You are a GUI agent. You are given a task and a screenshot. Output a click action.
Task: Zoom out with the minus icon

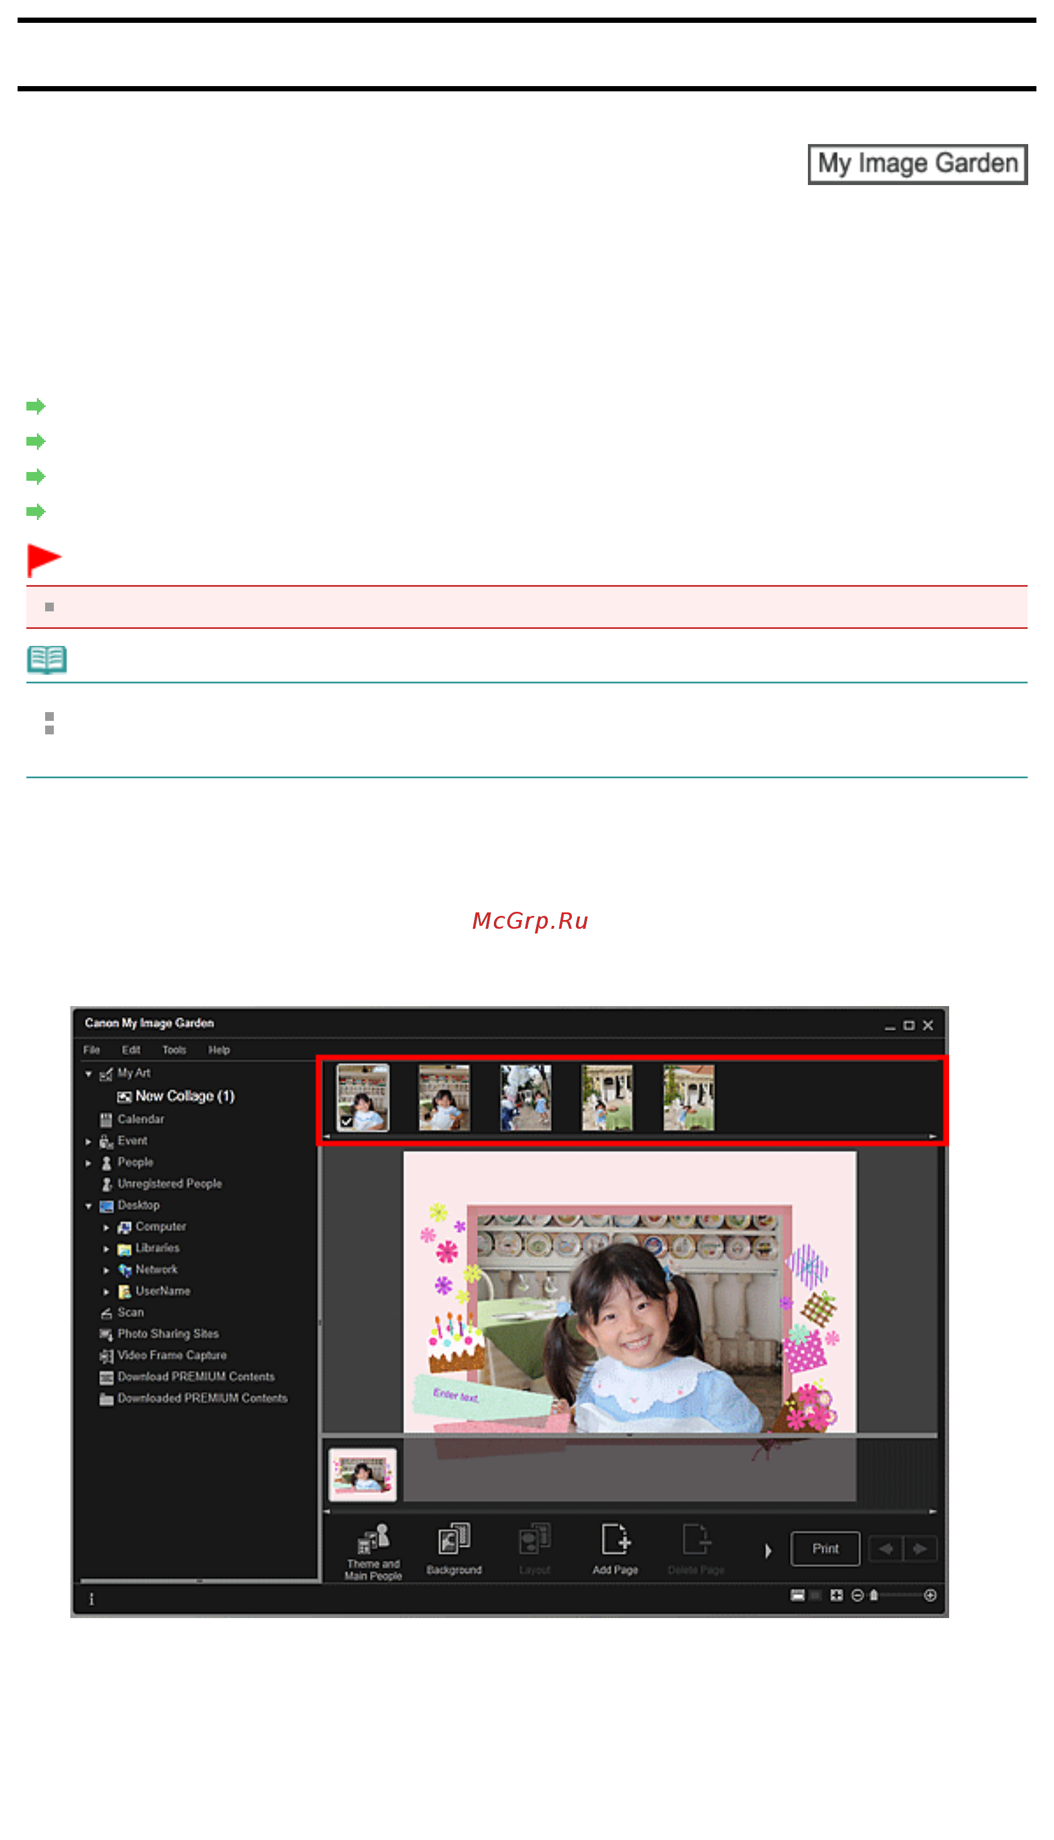click(x=857, y=1595)
